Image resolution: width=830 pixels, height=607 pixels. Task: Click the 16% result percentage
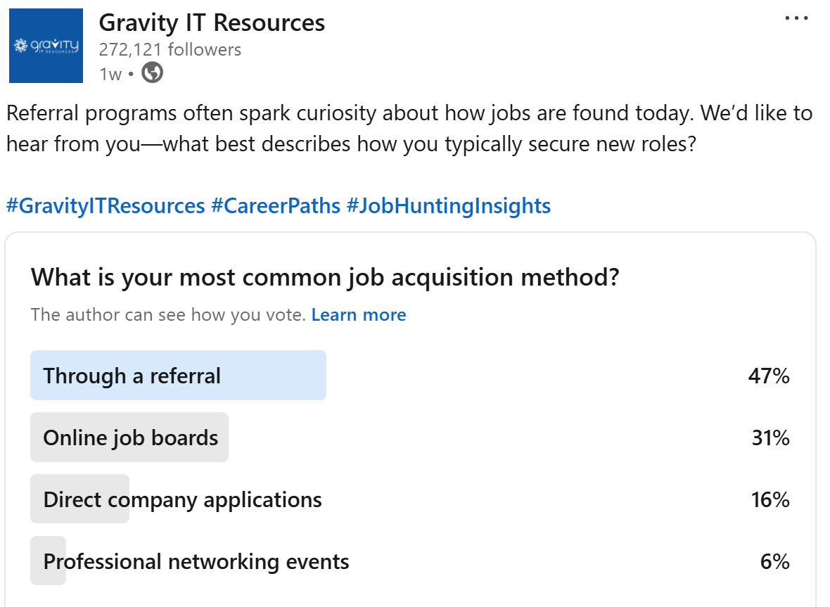pos(770,499)
